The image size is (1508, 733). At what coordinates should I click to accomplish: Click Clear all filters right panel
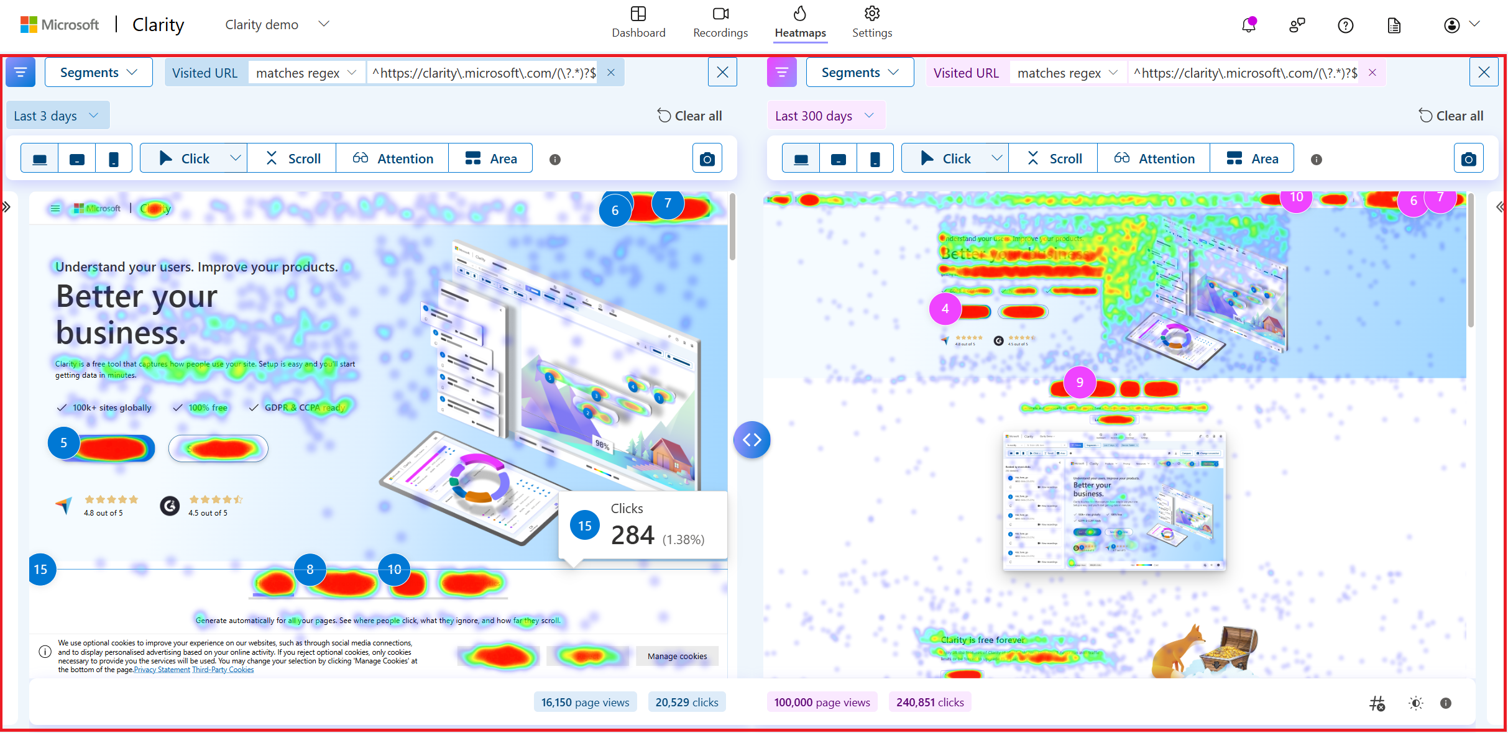click(x=1452, y=114)
